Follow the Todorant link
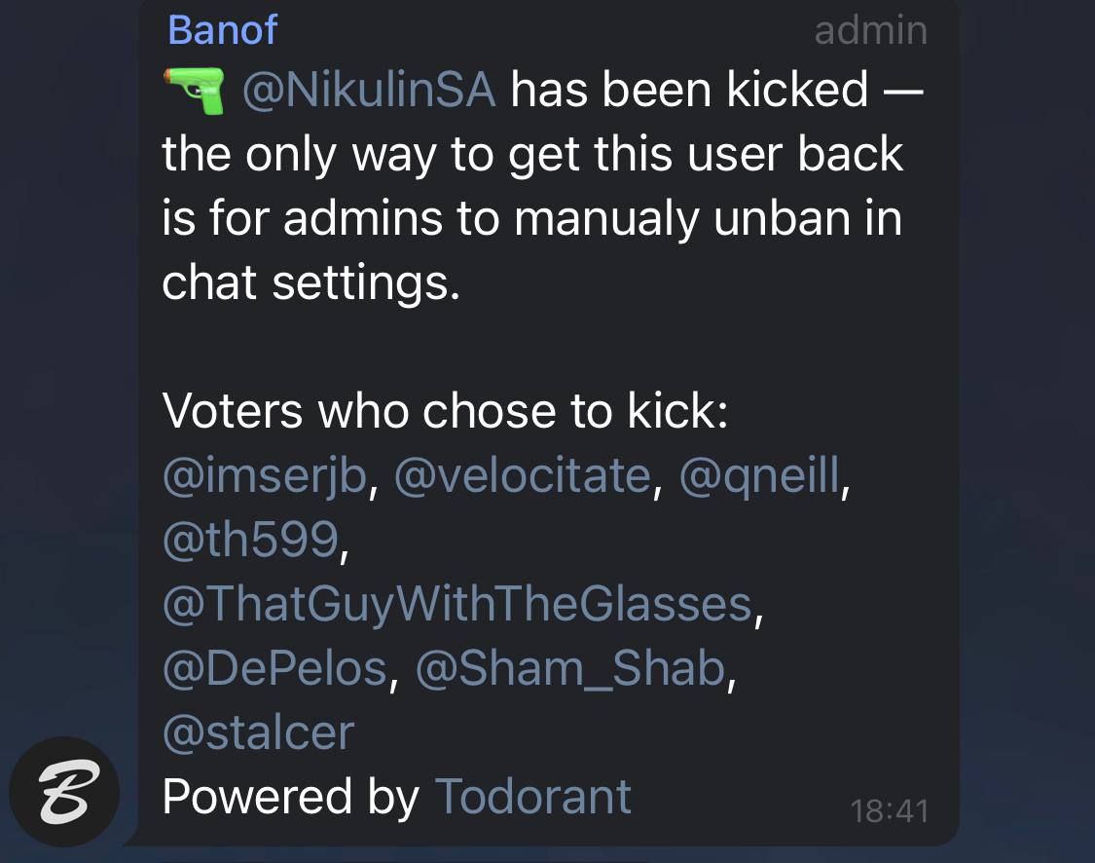The height and width of the screenshot is (863, 1095). pyautogui.click(x=533, y=797)
